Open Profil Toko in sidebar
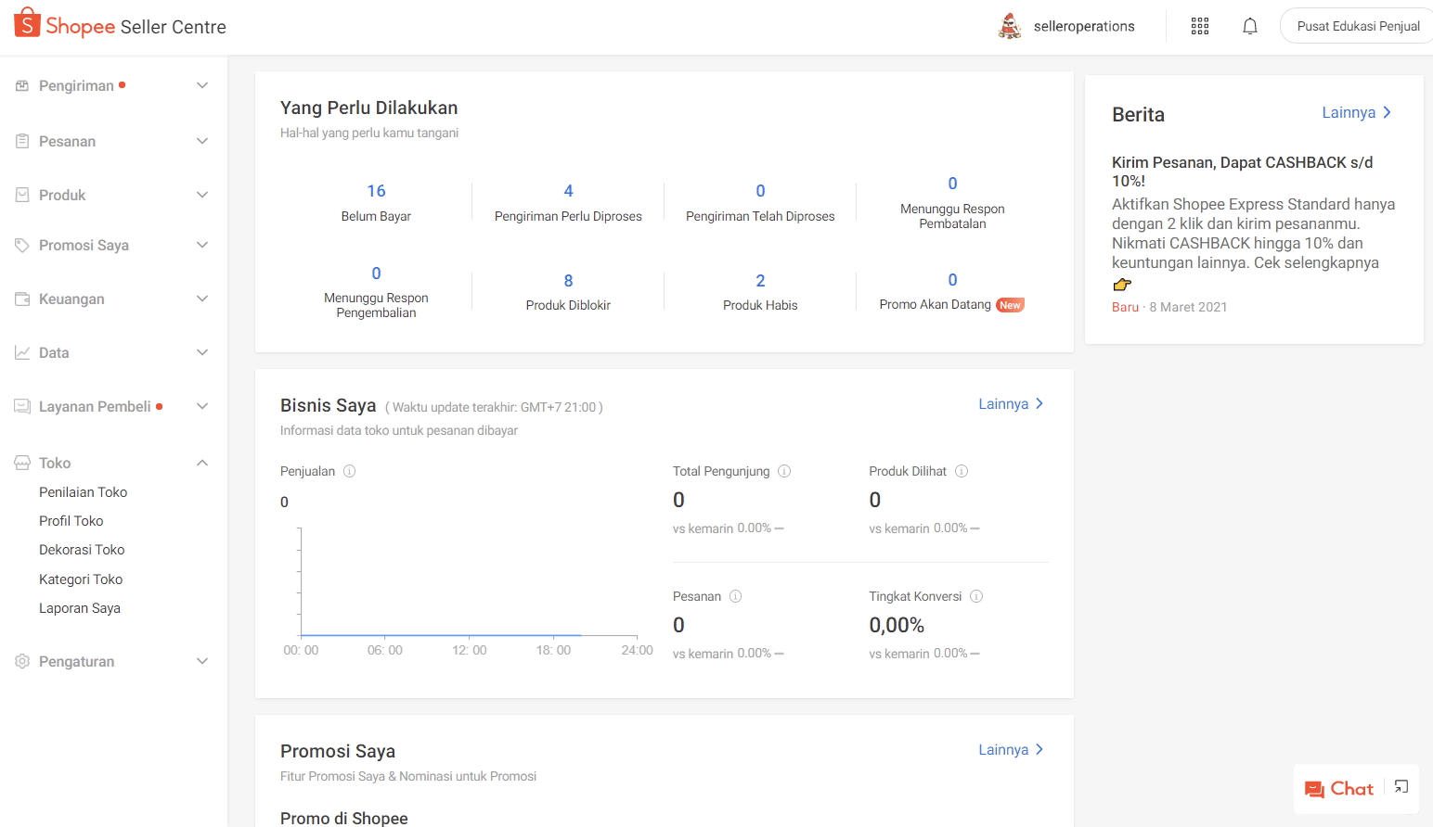This screenshot has height=827, width=1433. tap(71, 521)
